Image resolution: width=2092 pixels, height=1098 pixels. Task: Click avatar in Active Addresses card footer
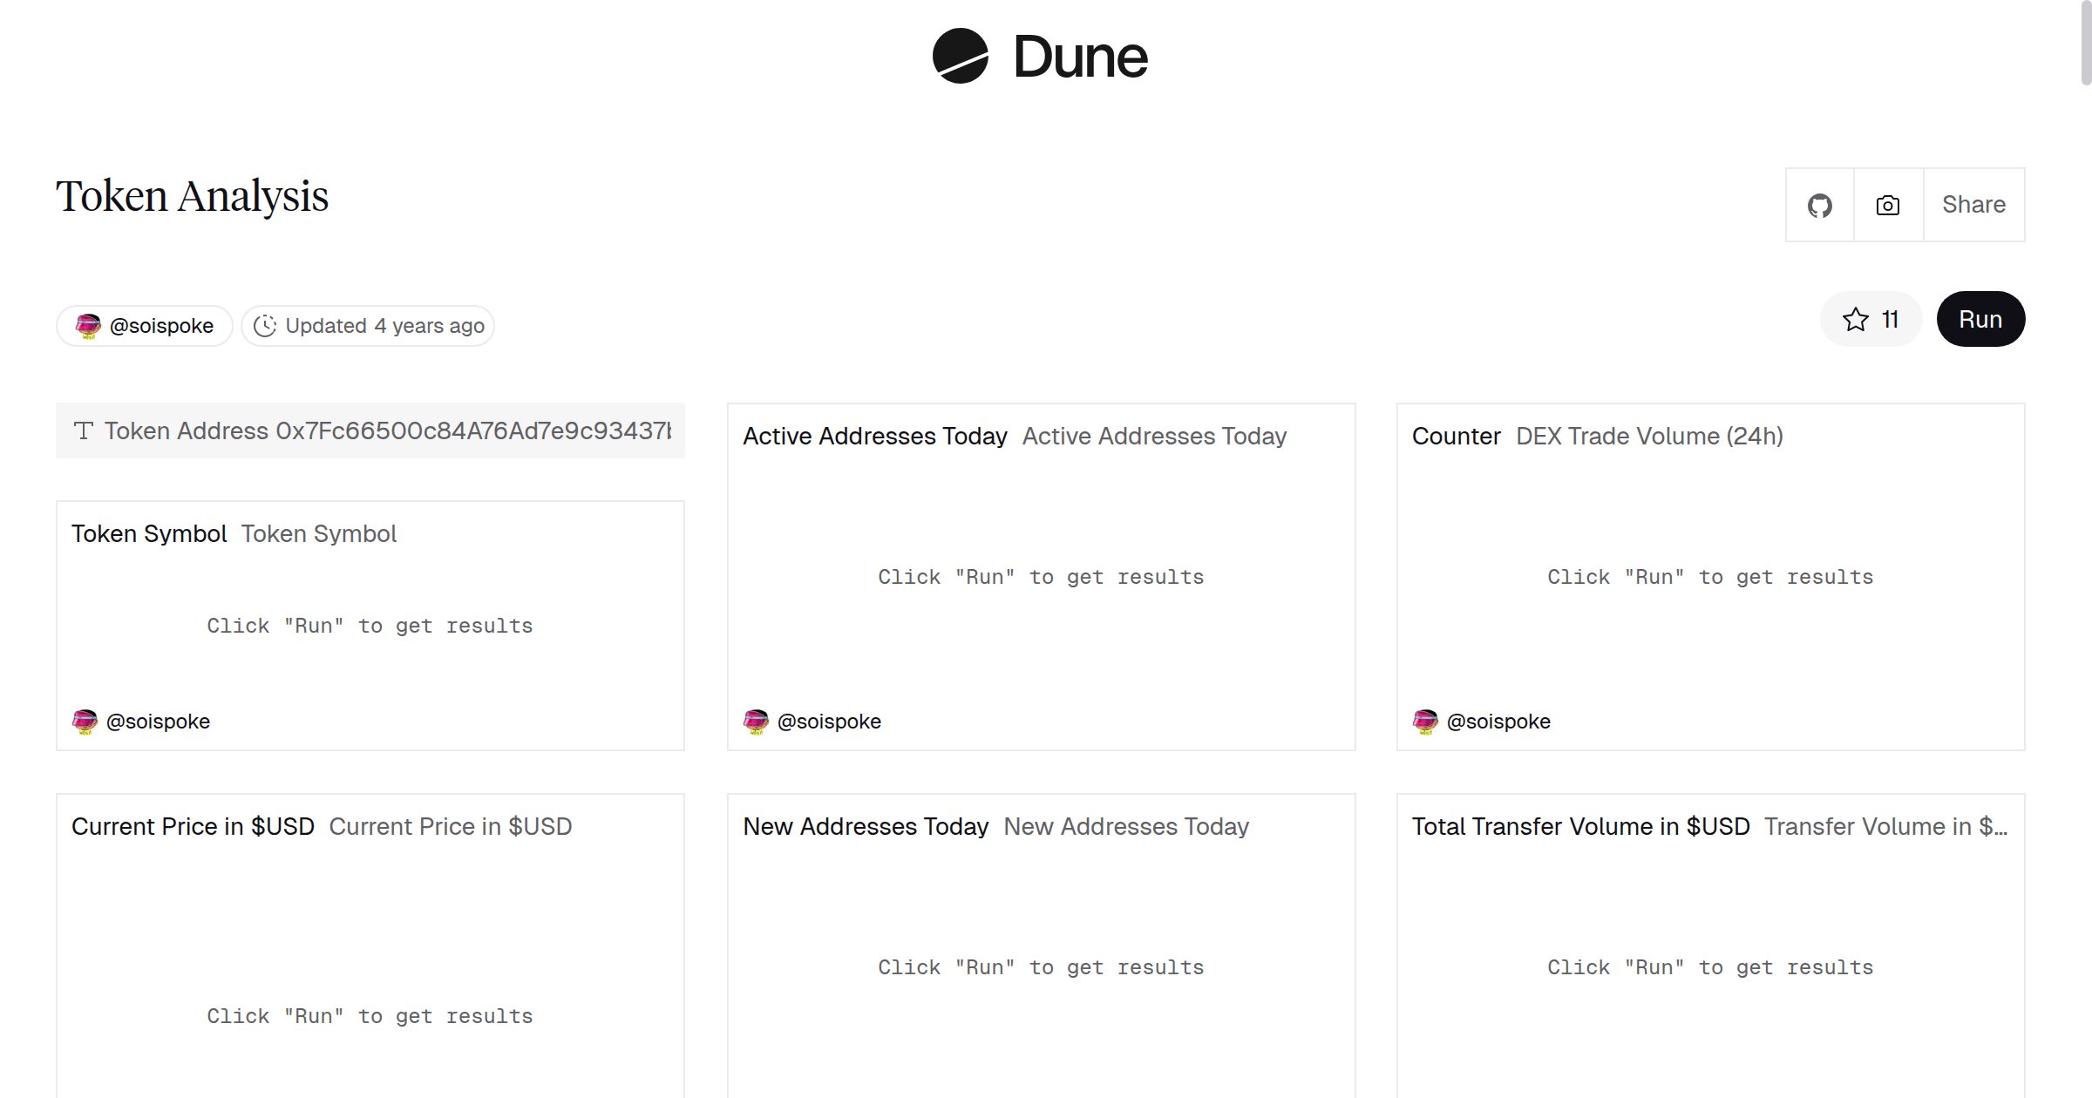tap(756, 722)
